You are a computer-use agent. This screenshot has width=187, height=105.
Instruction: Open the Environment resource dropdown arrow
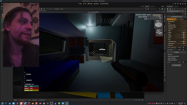click(x=185, y=19)
